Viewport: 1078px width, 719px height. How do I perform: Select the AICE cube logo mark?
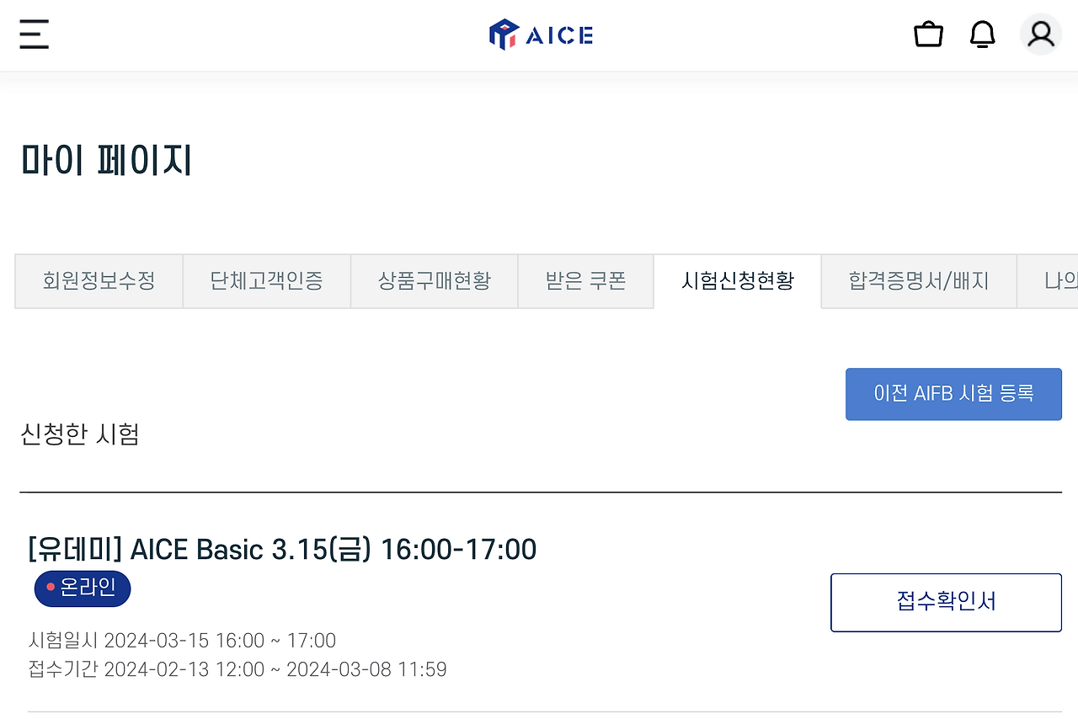(x=502, y=35)
